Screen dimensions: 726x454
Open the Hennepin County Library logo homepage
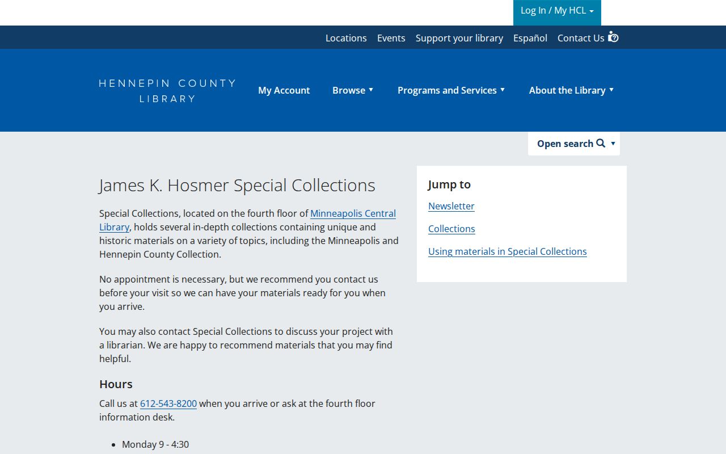(x=167, y=91)
